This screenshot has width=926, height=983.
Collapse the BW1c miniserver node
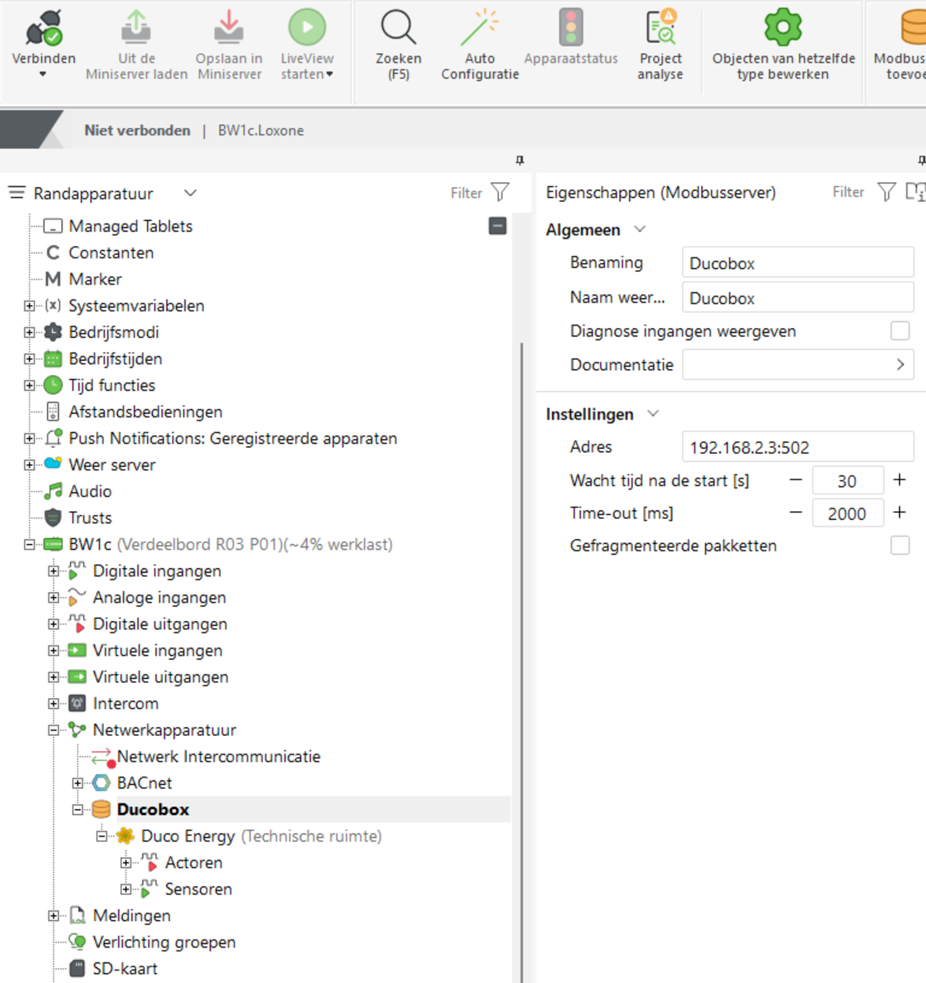point(29,544)
